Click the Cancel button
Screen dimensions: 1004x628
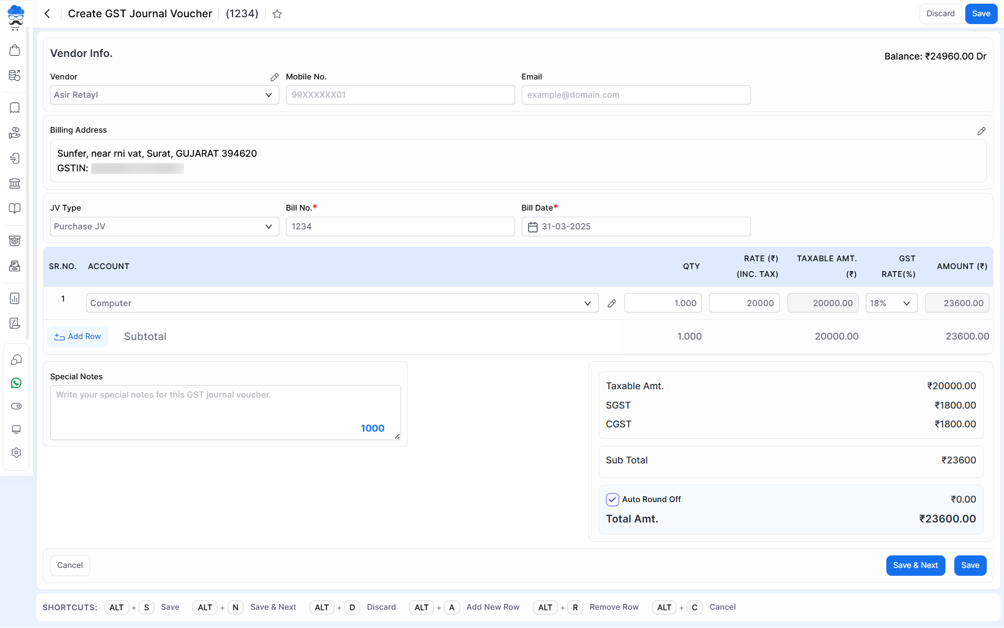tap(70, 565)
